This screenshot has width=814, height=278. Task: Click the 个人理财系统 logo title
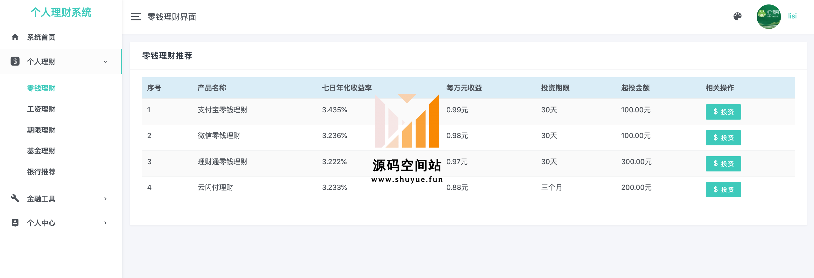tap(61, 12)
